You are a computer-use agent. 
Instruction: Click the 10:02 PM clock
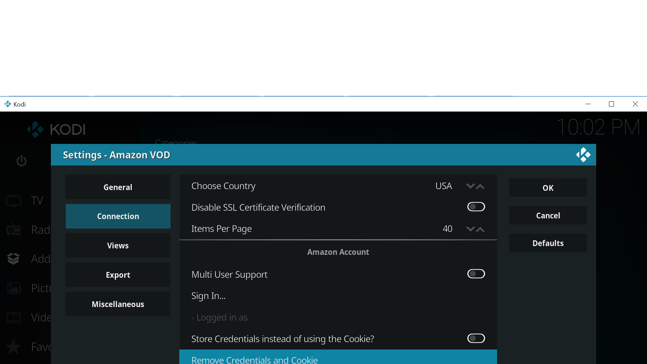click(x=598, y=127)
